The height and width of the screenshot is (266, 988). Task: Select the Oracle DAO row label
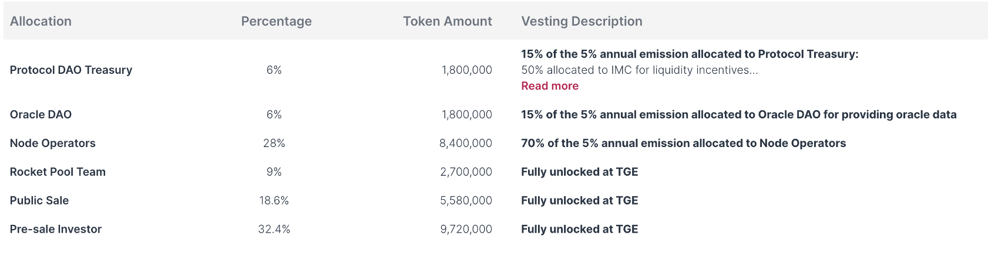click(x=41, y=115)
